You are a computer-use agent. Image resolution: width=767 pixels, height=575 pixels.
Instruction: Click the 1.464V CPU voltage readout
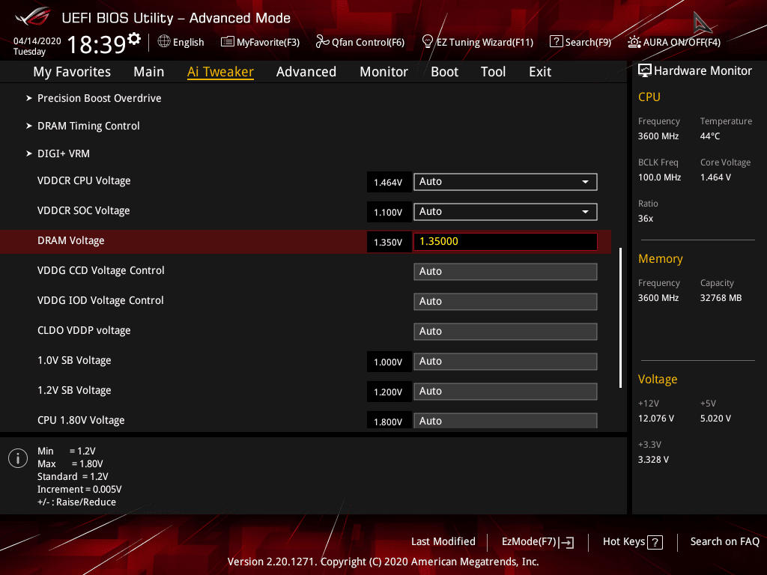(x=389, y=183)
